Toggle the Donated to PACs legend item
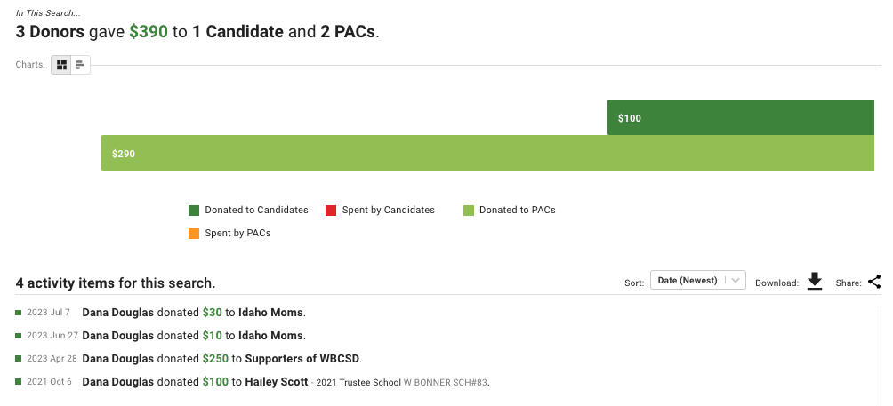 pos(509,211)
